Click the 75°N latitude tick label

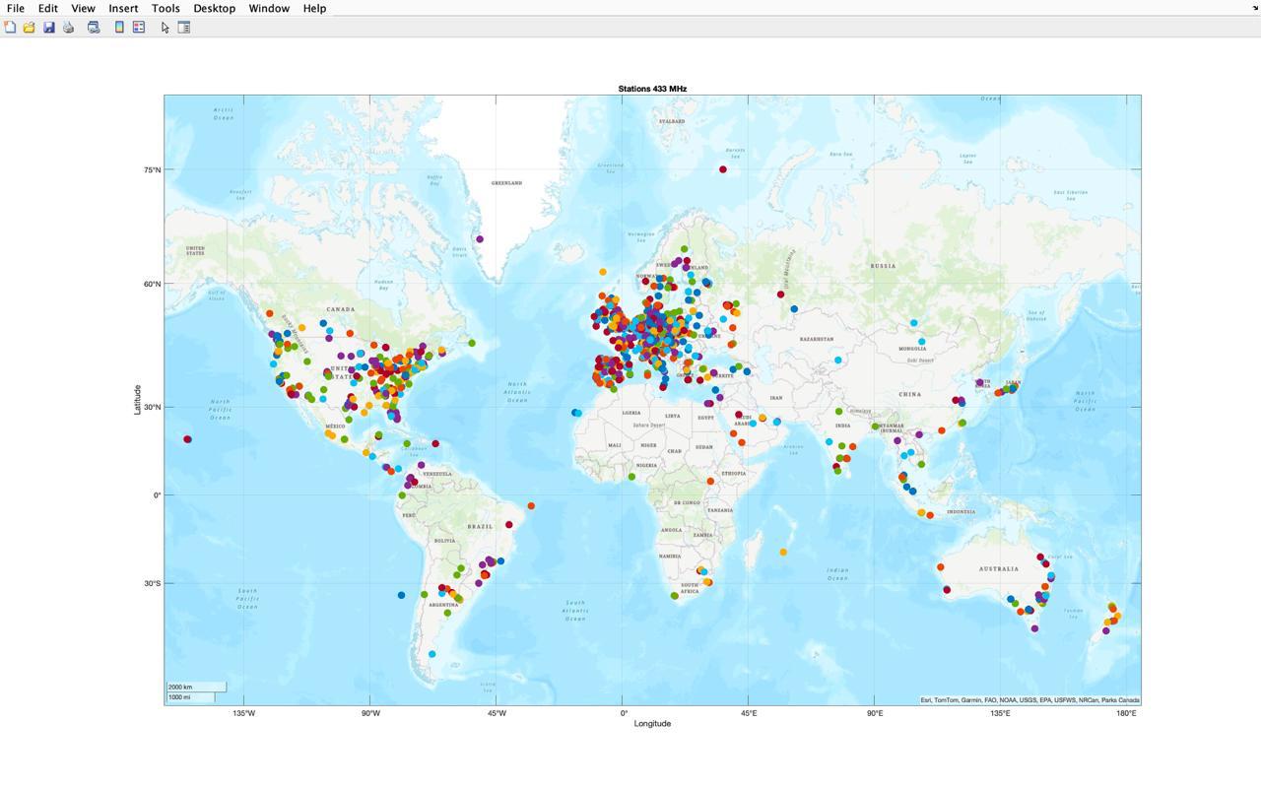click(x=152, y=169)
